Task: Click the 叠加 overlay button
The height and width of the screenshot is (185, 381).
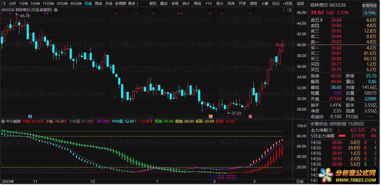Action: point(164,4)
